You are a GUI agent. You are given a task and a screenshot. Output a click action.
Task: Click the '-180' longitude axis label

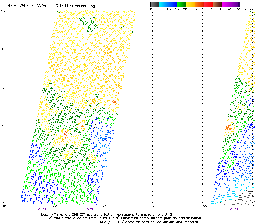point(3,206)
